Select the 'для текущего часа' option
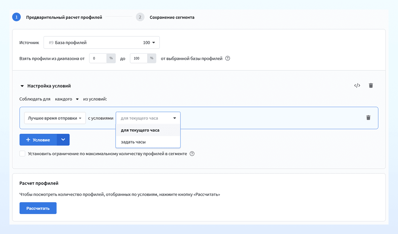The width and height of the screenshot is (398, 234). [148, 130]
